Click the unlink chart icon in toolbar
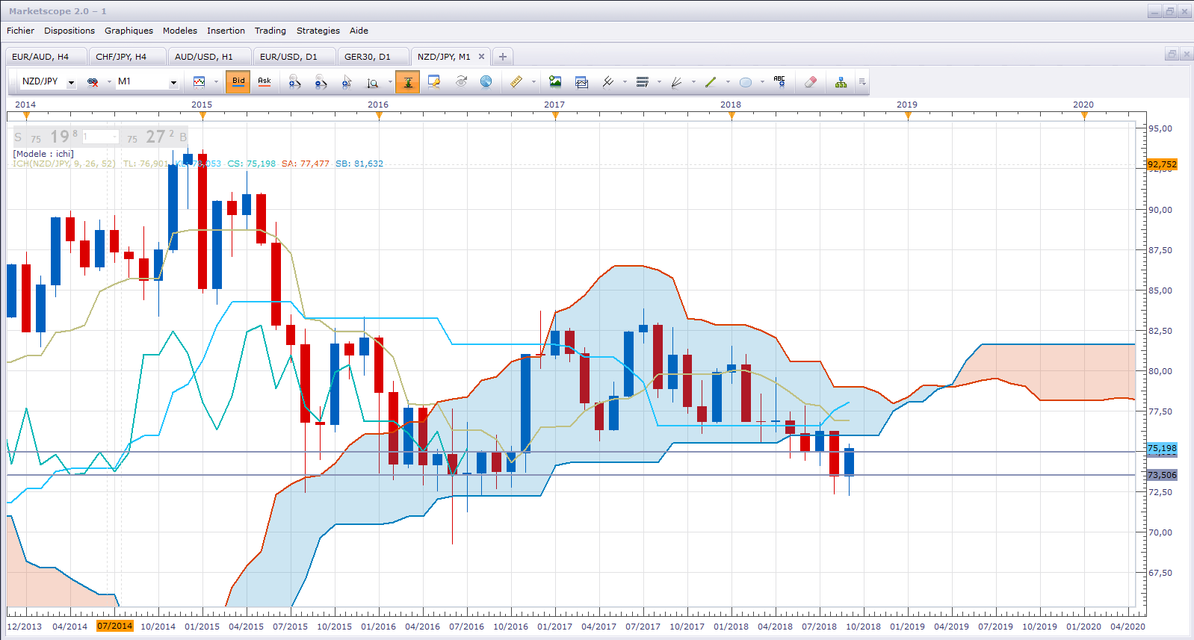The height and width of the screenshot is (640, 1194). click(93, 82)
